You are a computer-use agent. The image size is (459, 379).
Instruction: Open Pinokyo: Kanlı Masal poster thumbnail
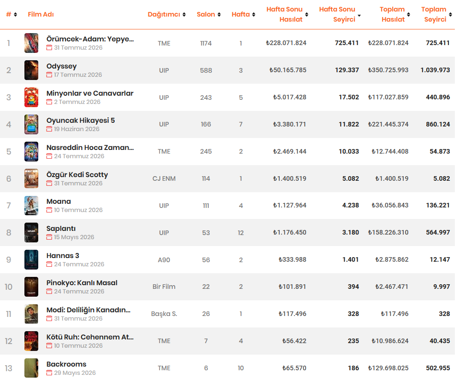tap(31, 287)
